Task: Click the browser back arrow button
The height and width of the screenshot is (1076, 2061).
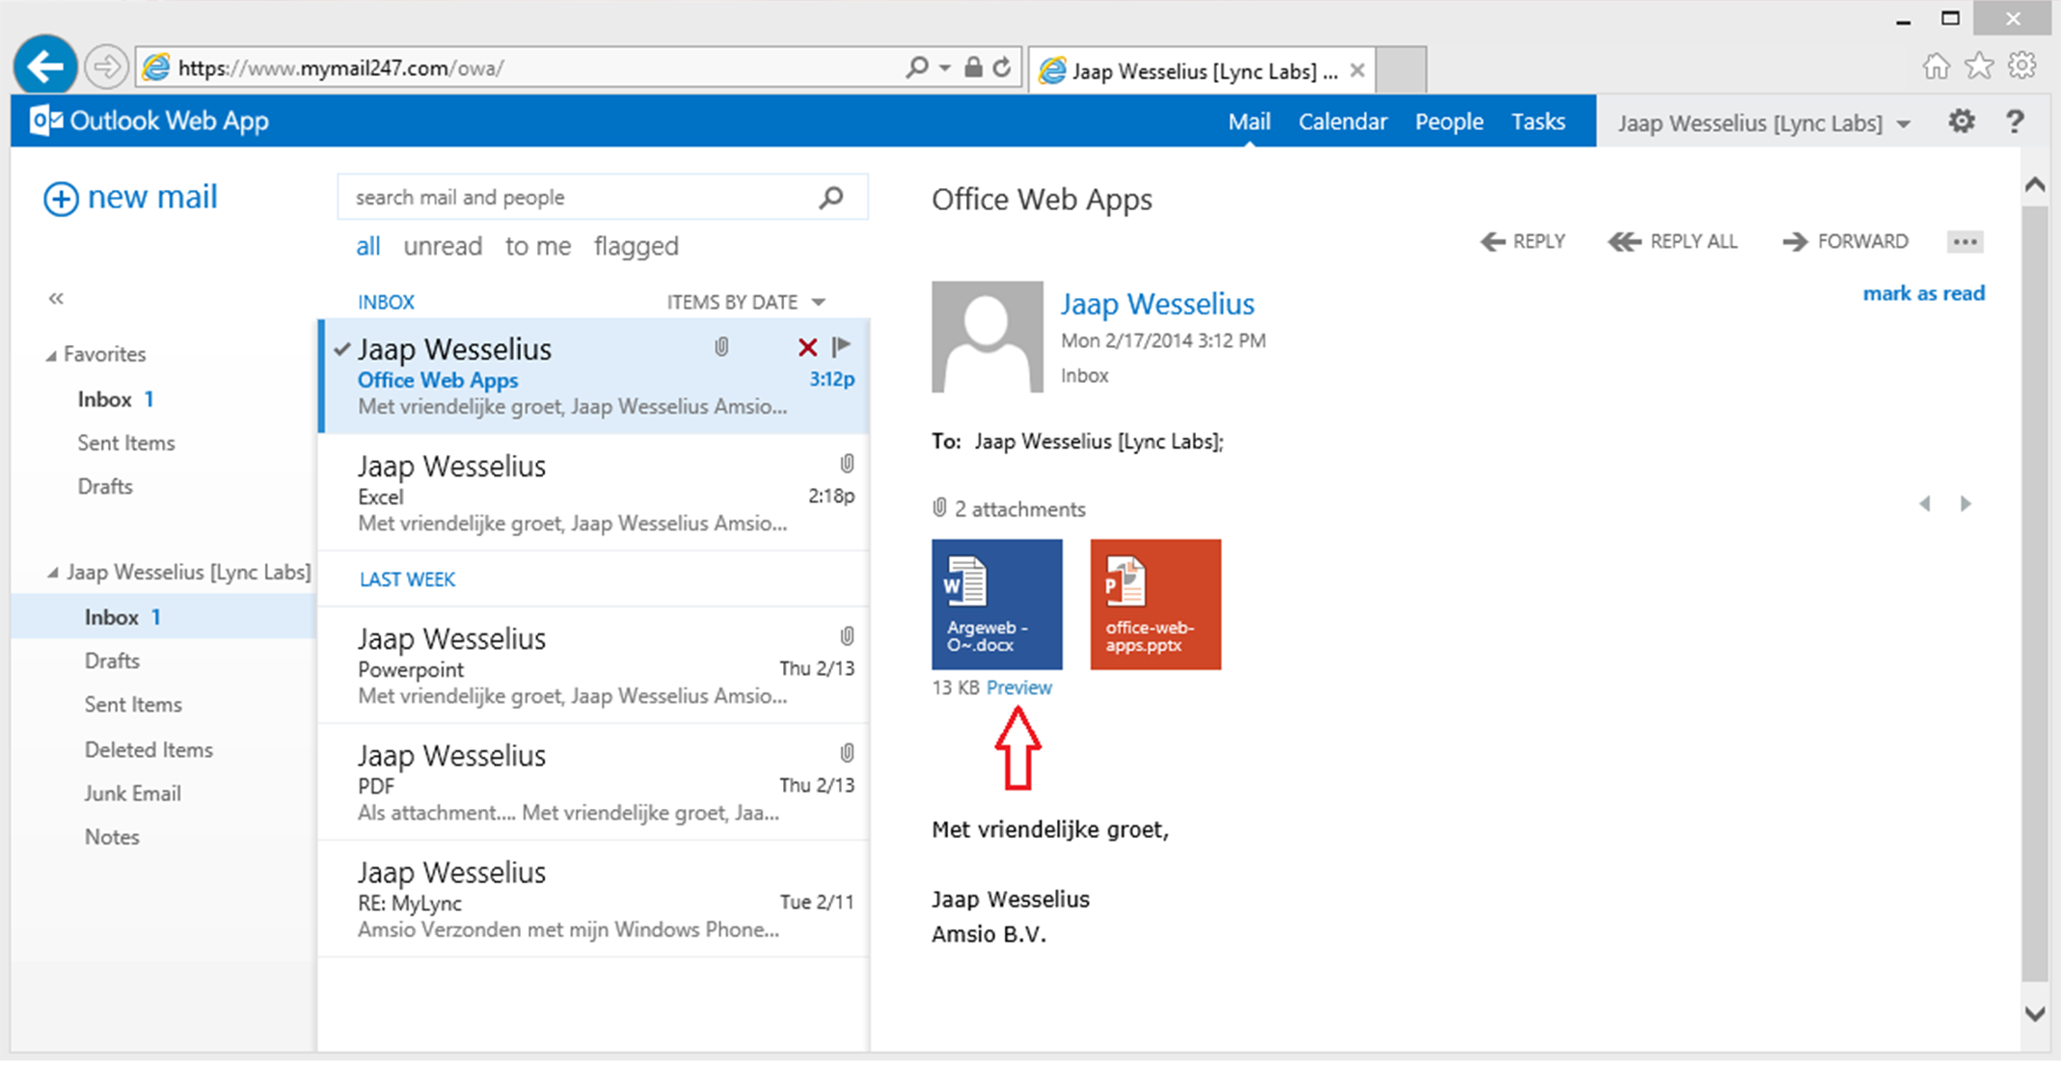Action: click(x=45, y=67)
